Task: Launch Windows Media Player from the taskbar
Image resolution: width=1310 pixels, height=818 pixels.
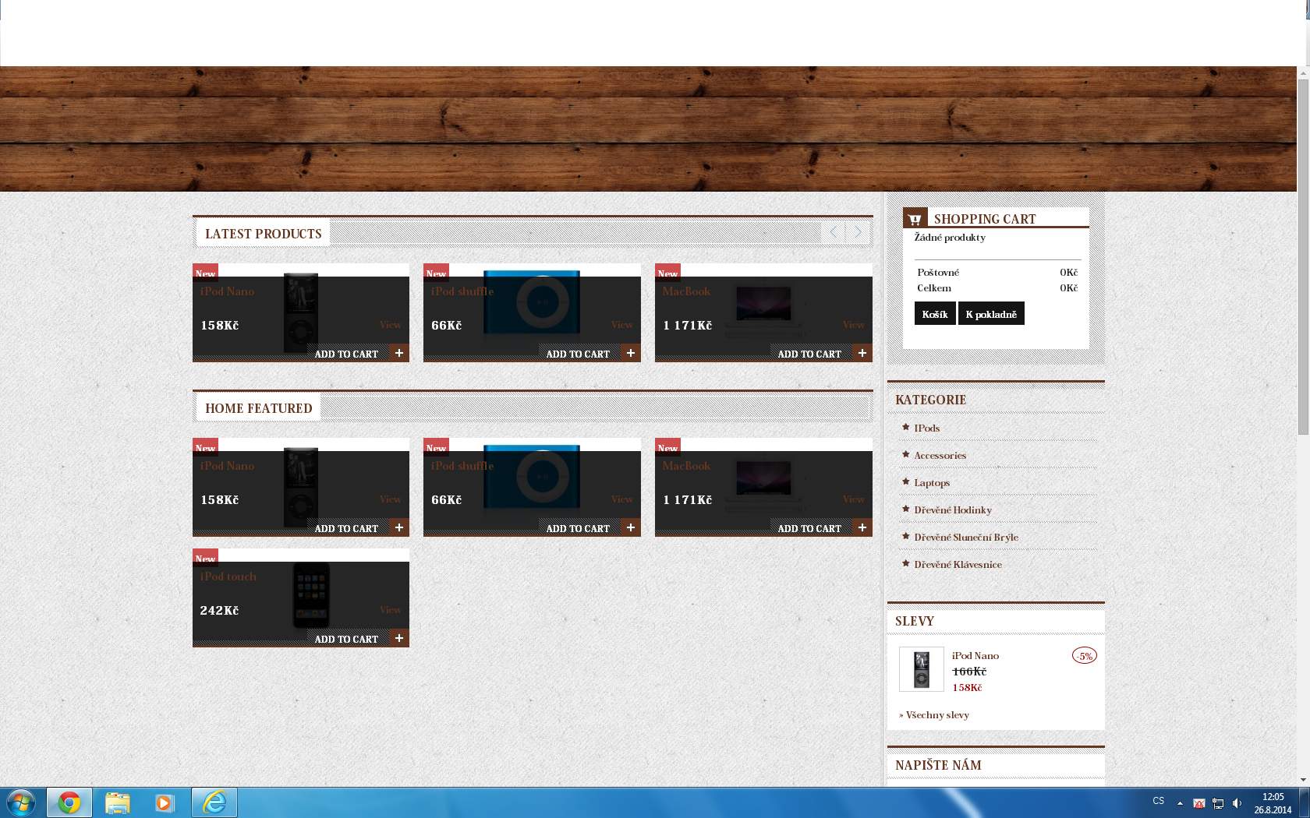Action: tap(165, 802)
